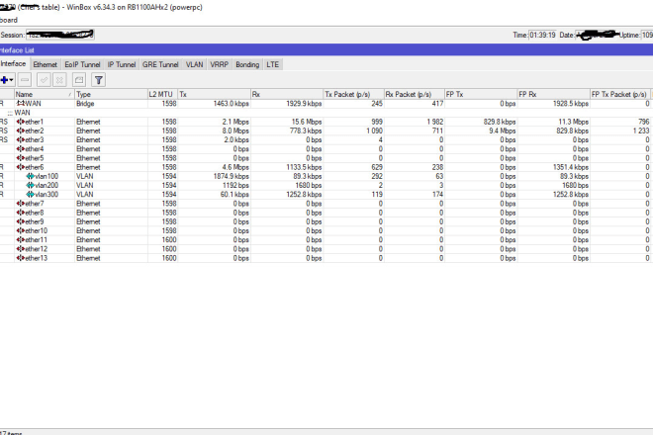Click the ether5 interface icon

tap(21, 158)
